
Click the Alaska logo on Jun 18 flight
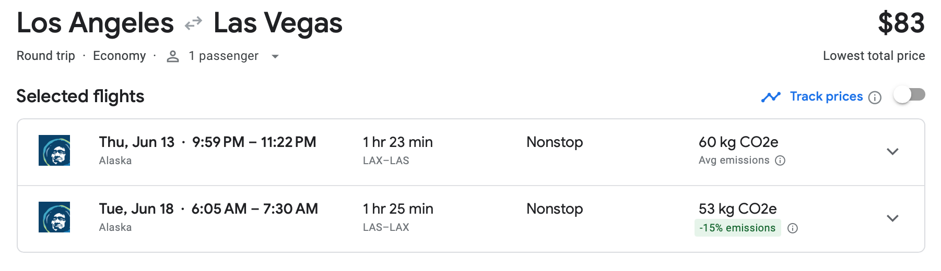point(54,217)
